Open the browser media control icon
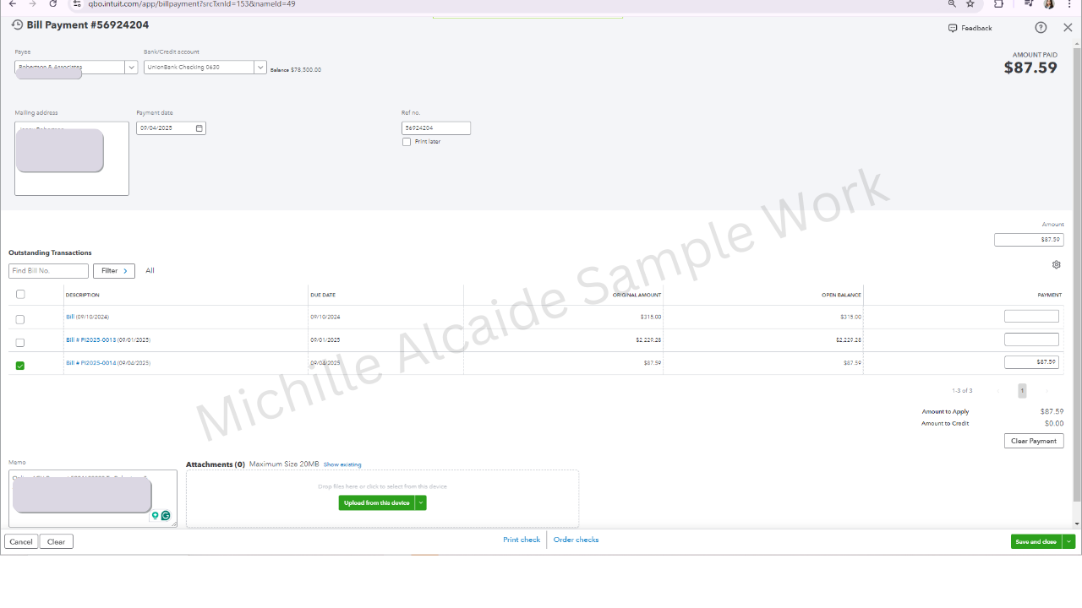The width and height of the screenshot is (1082, 608). click(1028, 4)
